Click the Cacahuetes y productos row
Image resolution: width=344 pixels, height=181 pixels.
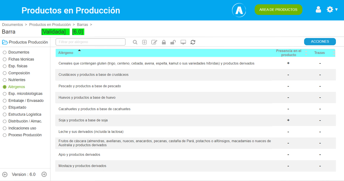coord(196,109)
